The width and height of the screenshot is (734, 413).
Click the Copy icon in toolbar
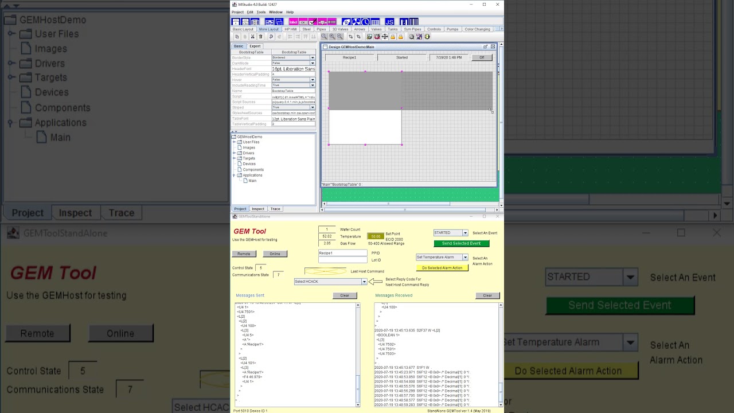pos(237,37)
